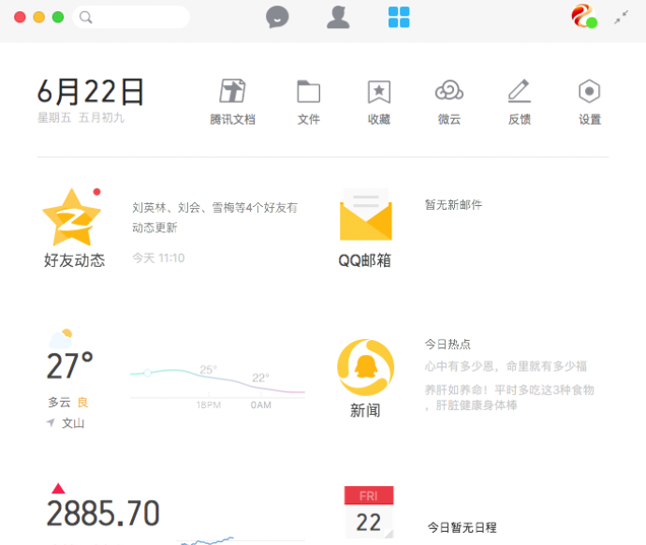Screen dimensions: 646x545
Task: Click the green fullscreen window button
Action: click(x=58, y=17)
